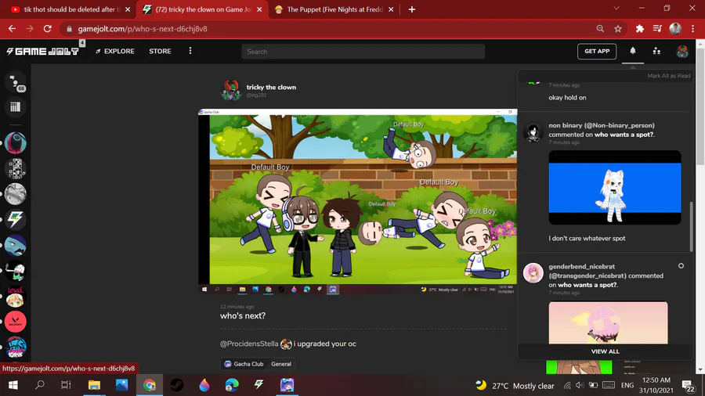Open the Chrome extensions puzzle icon
The image size is (705, 396).
(x=639, y=29)
